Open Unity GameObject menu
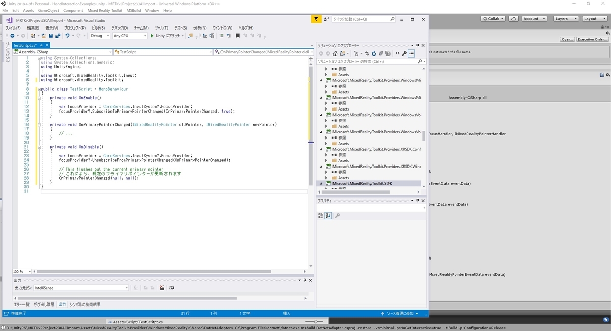Viewport: 611px width, 331px height. 48,10
